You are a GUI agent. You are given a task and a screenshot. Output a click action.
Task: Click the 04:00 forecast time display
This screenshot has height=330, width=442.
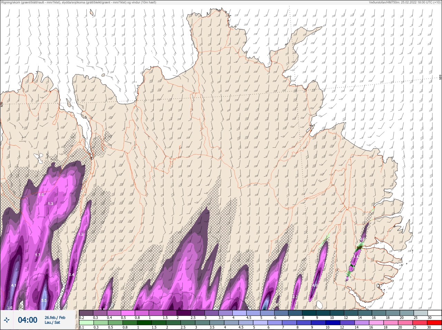28,320
